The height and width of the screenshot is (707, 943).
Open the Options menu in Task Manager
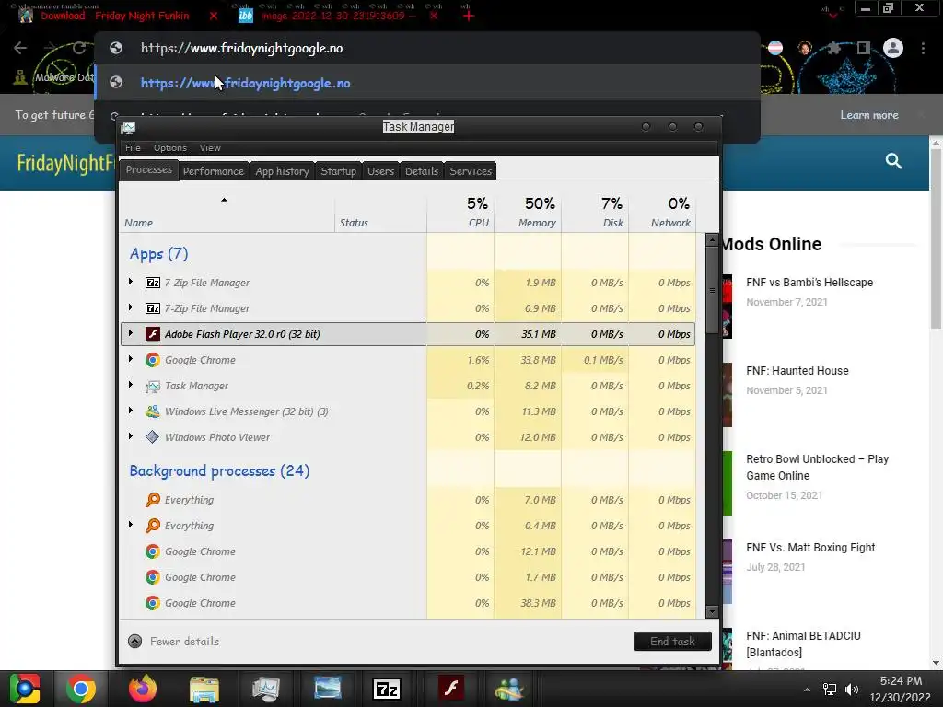click(x=170, y=148)
